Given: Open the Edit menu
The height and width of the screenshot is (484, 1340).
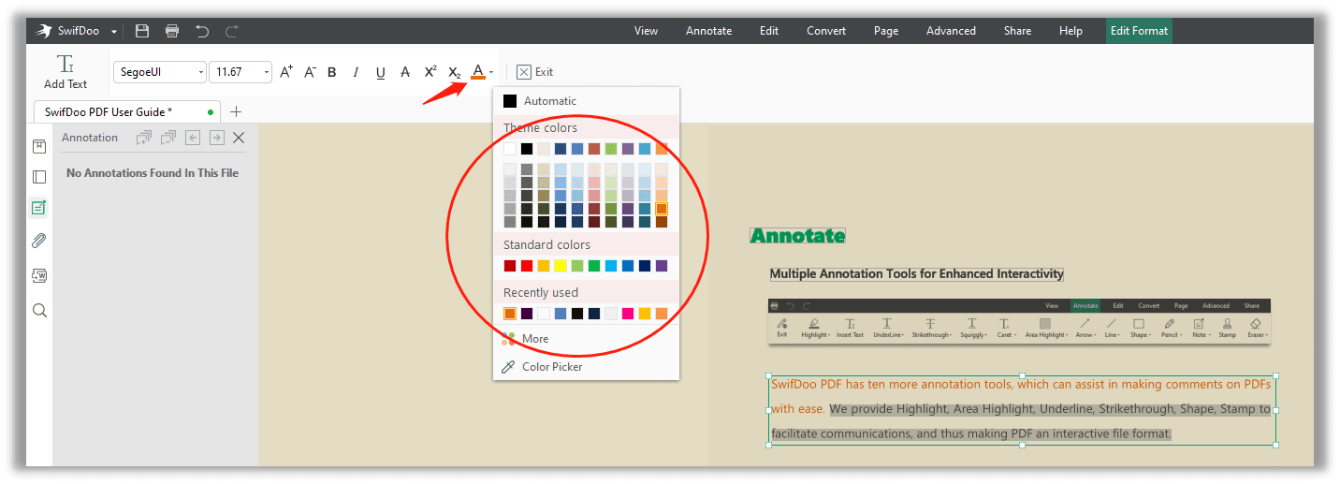Looking at the screenshot, I should pyautogui.click(x=769, y=31).
